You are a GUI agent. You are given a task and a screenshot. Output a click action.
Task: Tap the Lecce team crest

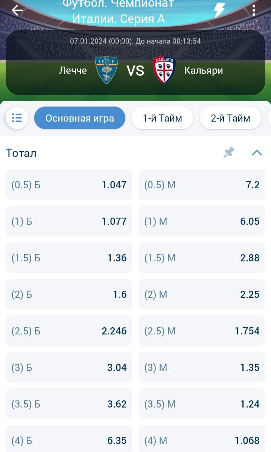click(x=107, y=70)
